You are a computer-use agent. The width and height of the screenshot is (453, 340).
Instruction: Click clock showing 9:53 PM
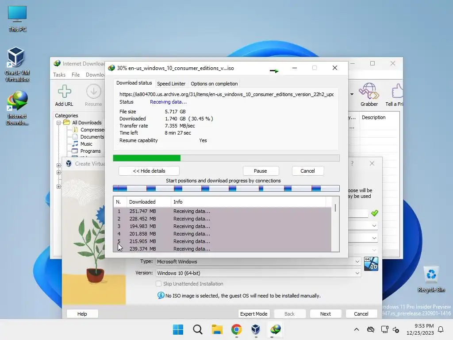[423, 326]
